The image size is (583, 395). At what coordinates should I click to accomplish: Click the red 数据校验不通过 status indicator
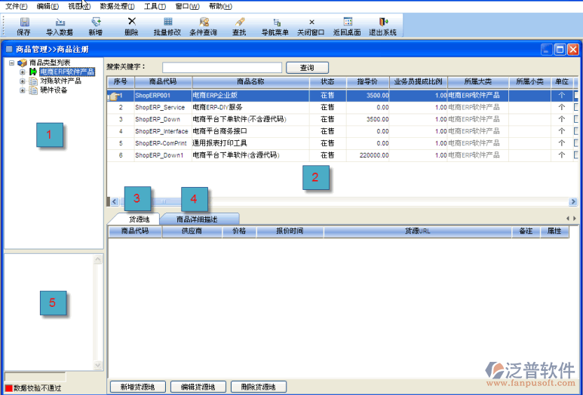tap(8, 388)
